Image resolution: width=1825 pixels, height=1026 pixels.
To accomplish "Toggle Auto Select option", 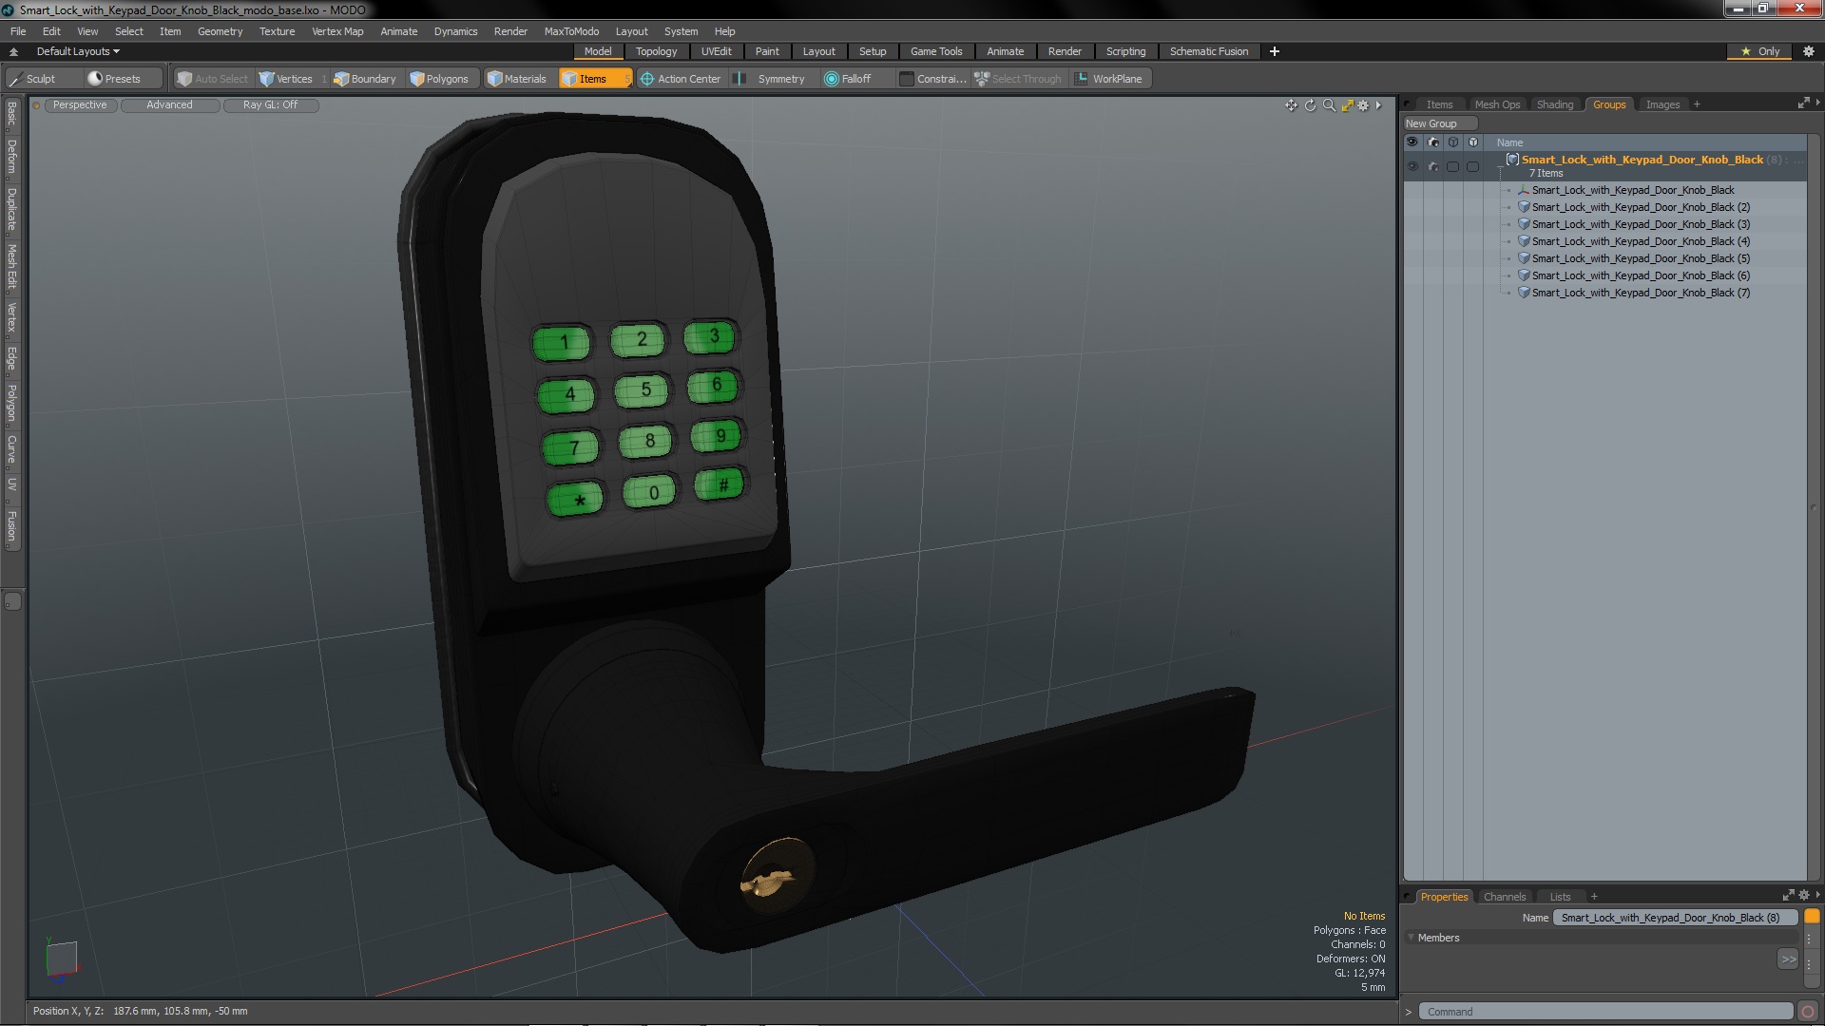I will 213,79.
